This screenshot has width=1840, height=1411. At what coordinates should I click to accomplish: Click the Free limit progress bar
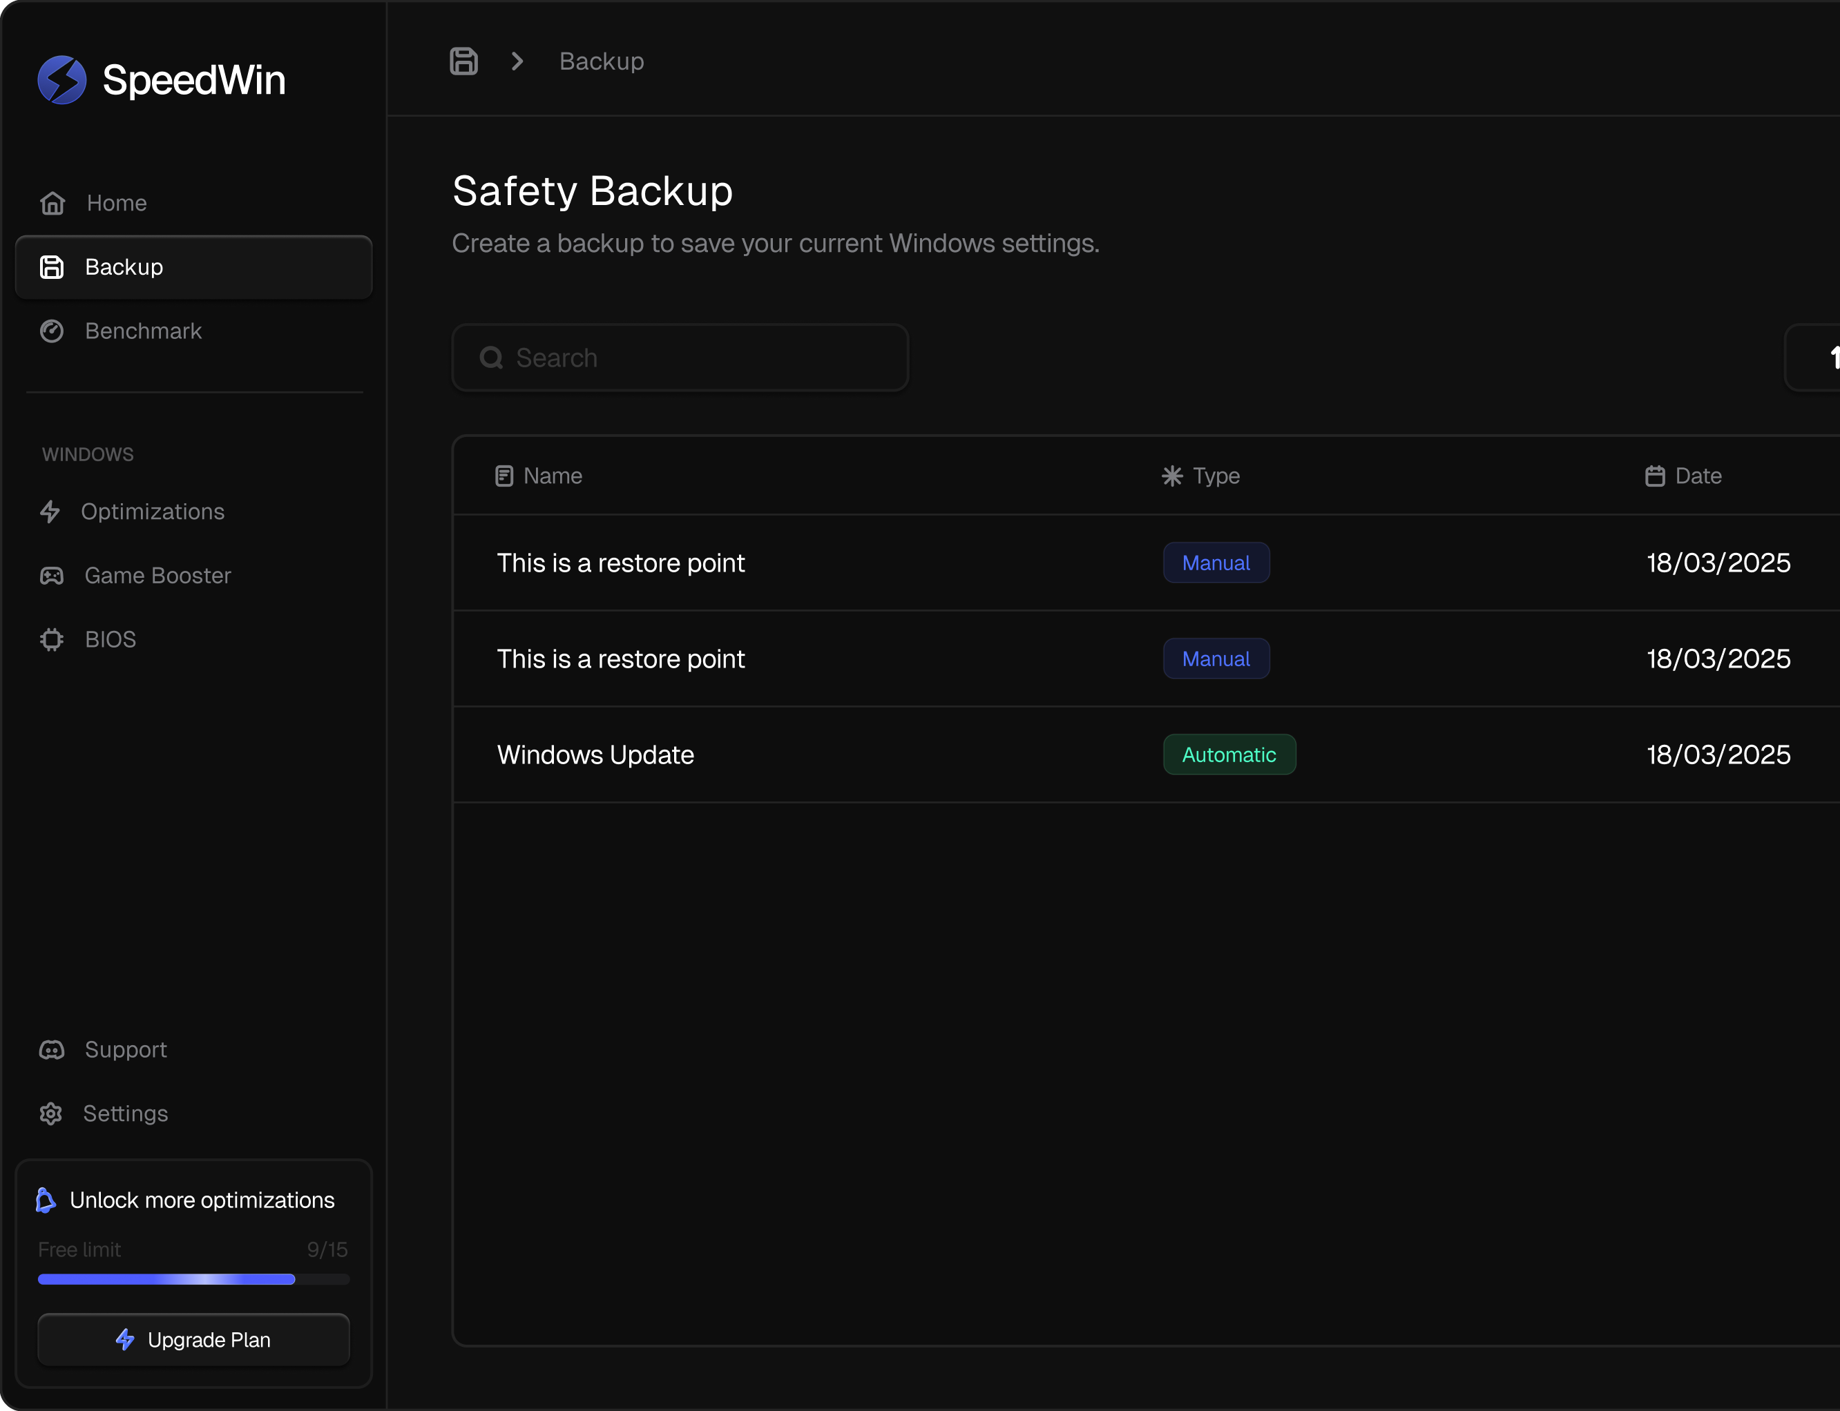tap(193, 1279)
